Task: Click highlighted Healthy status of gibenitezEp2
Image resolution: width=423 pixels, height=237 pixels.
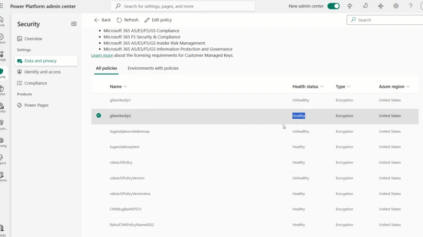Action: (x=299, y=116)
